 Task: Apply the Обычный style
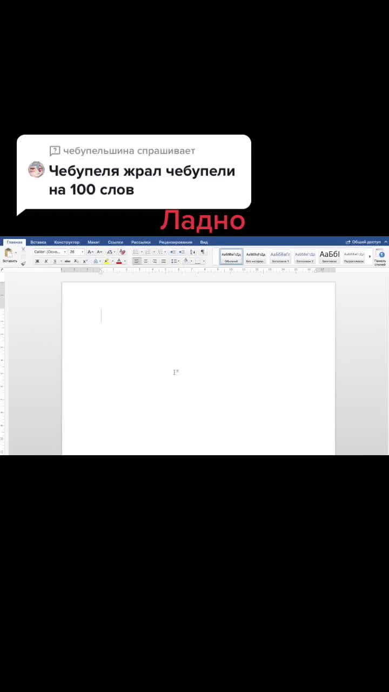tap(231, 256)
